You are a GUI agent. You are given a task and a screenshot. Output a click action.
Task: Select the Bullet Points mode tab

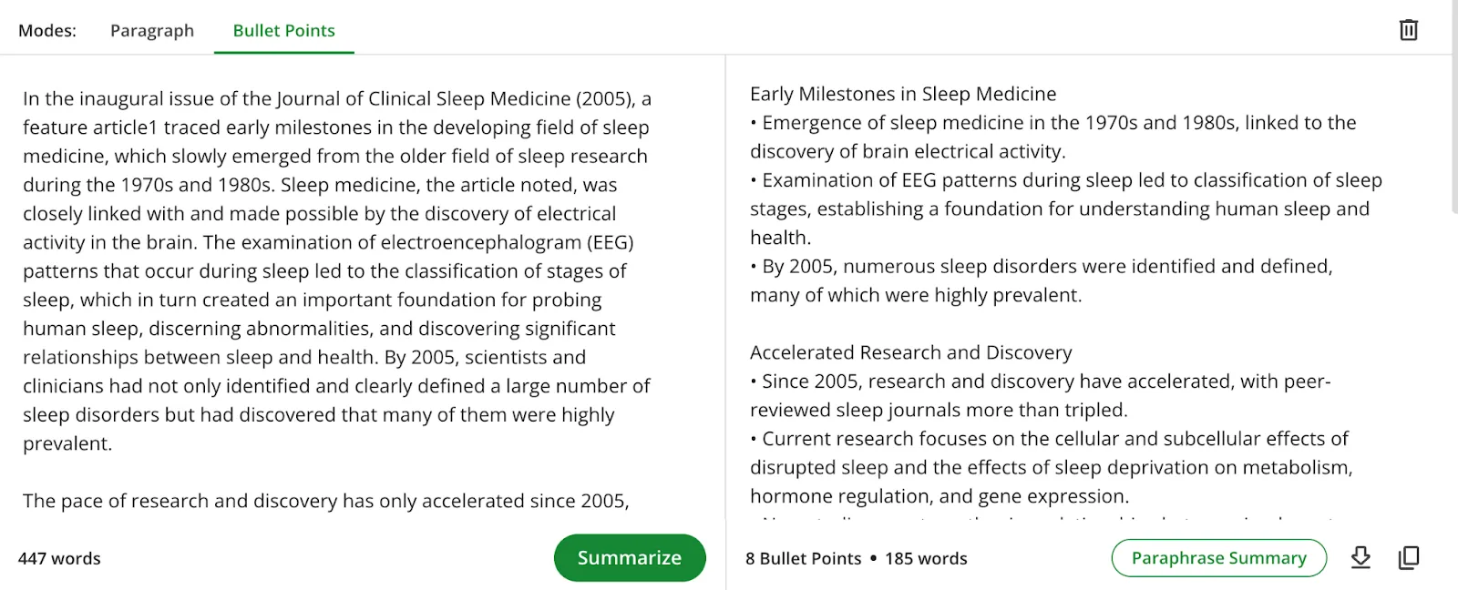(x=284, y=30)
